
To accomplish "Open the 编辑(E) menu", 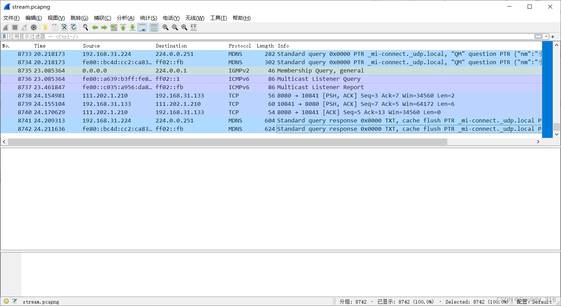I will [x=34, y=18].
